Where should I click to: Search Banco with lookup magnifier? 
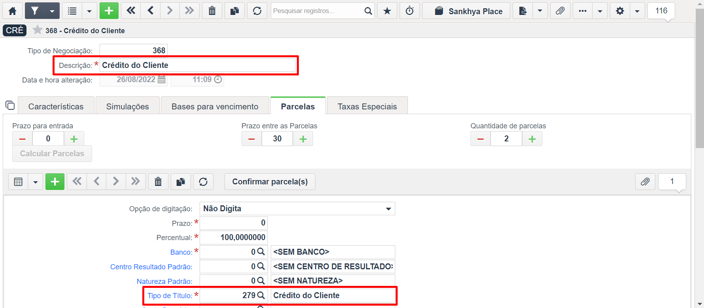(x=261, y=252)
